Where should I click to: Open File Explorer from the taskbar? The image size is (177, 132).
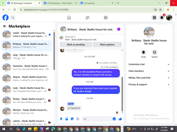30,129
